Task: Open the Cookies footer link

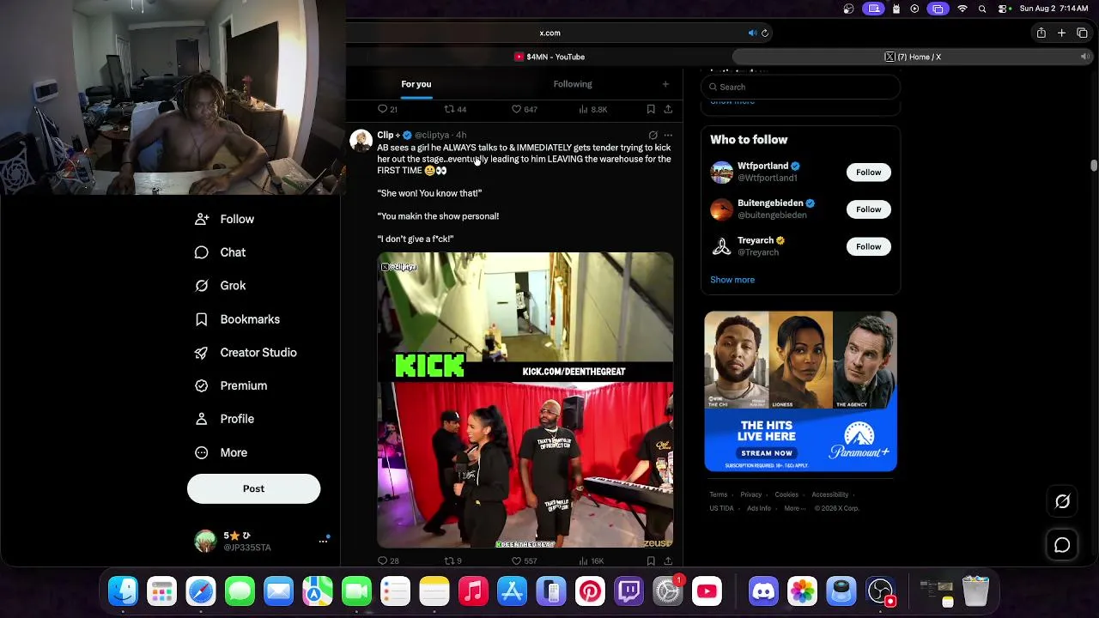Action: pos(786,495)
